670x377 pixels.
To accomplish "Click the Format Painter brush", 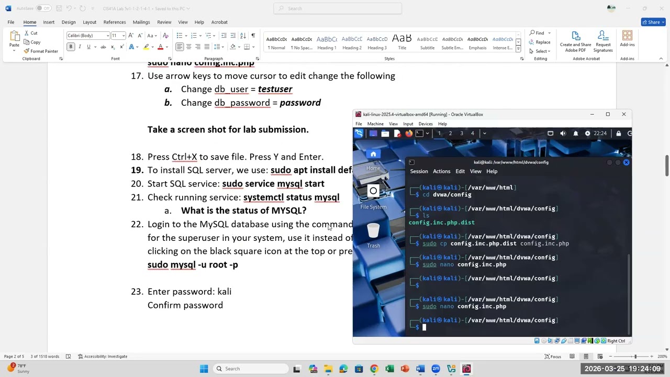I will tap(26, 51).
